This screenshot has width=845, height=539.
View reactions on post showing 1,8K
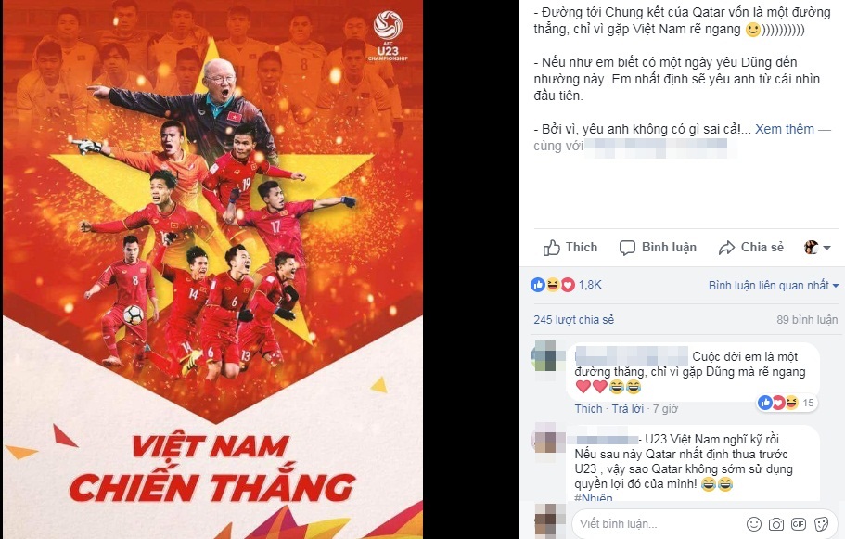click(566, 285)
